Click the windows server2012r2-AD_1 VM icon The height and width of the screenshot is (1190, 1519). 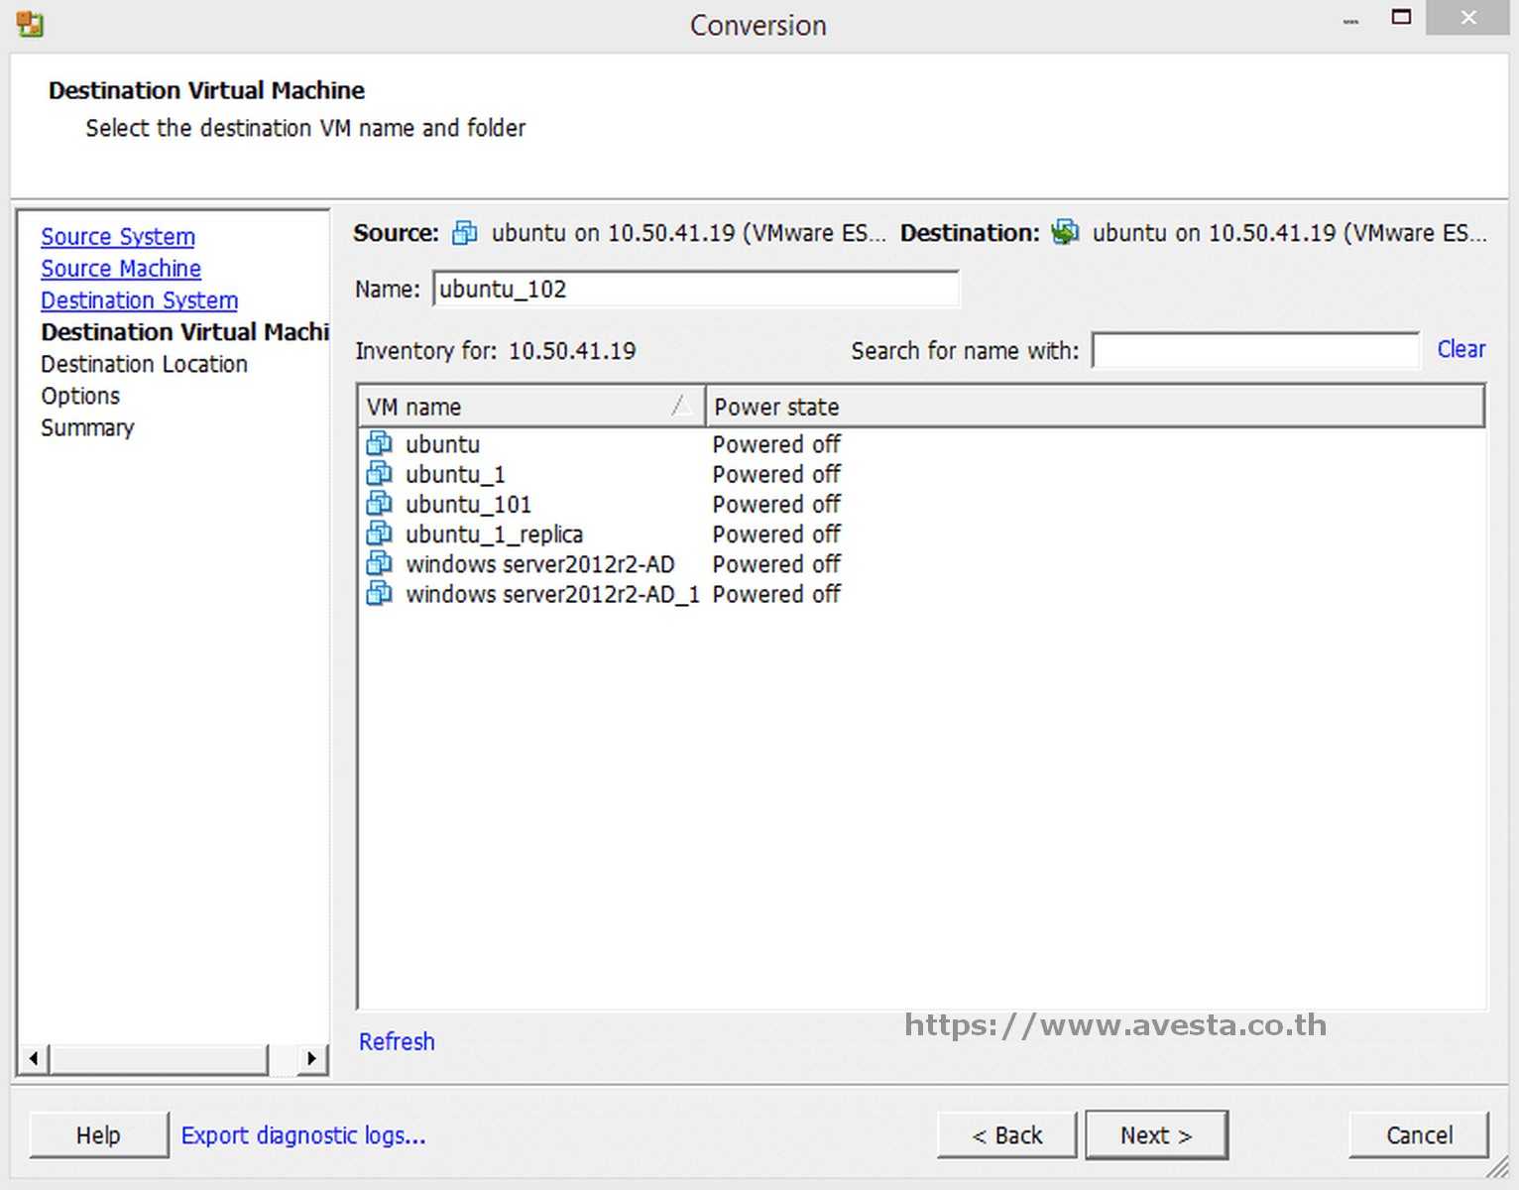pyautogui.click(x=378, y=592)
